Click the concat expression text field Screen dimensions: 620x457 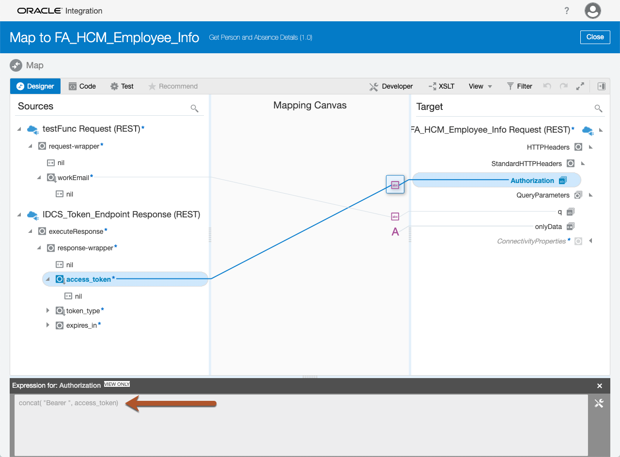pos(301,425)
